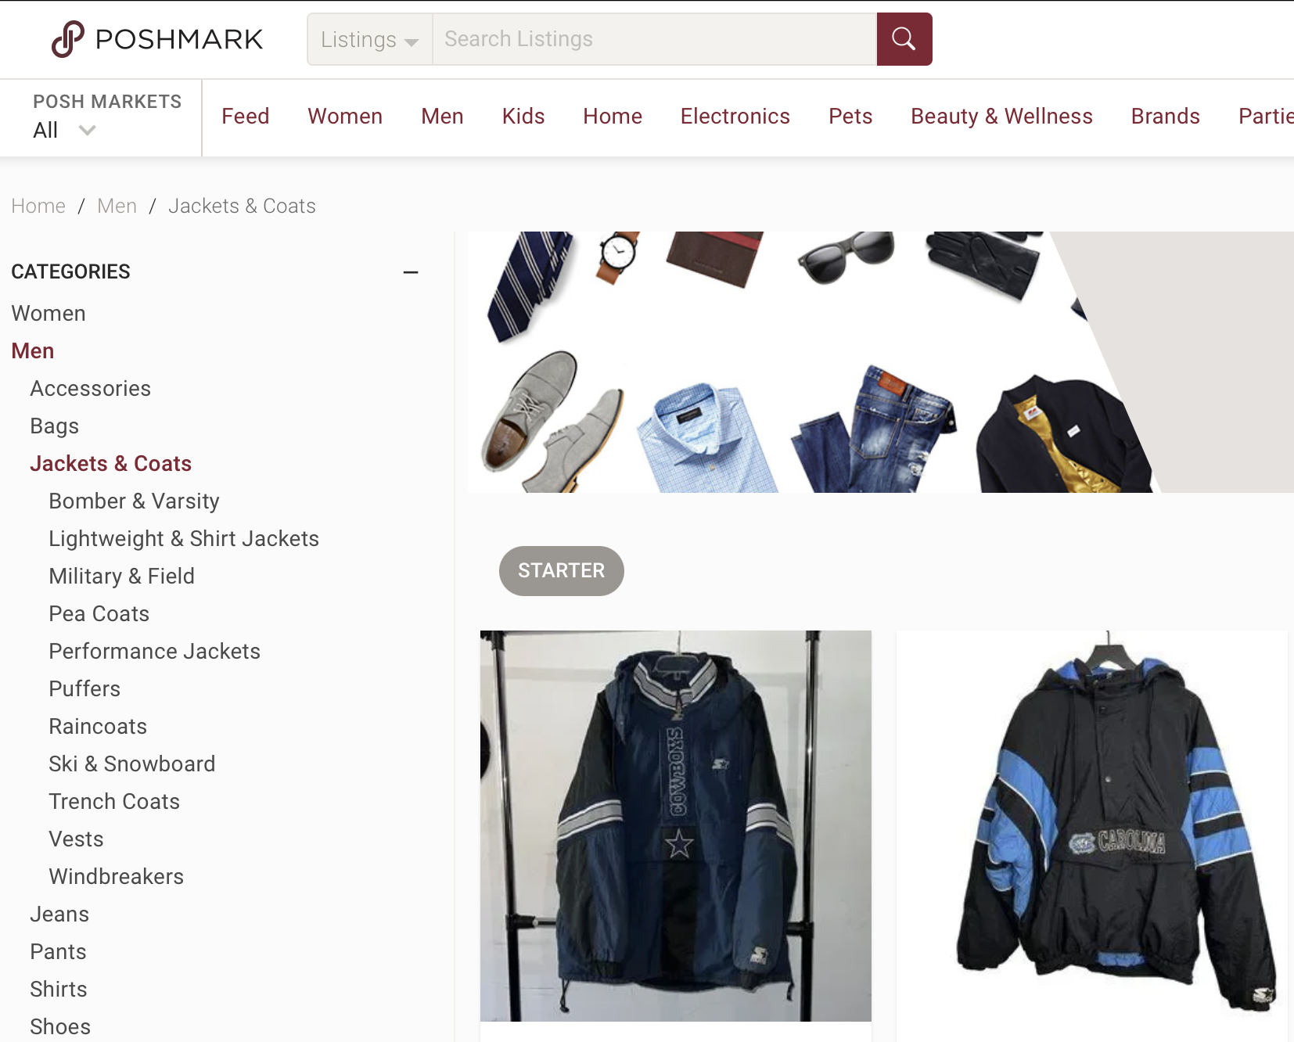Viewport: 1294px width, 1042px height.
Task: Click the Poshmark logo icon
Action: coord(67,39)
